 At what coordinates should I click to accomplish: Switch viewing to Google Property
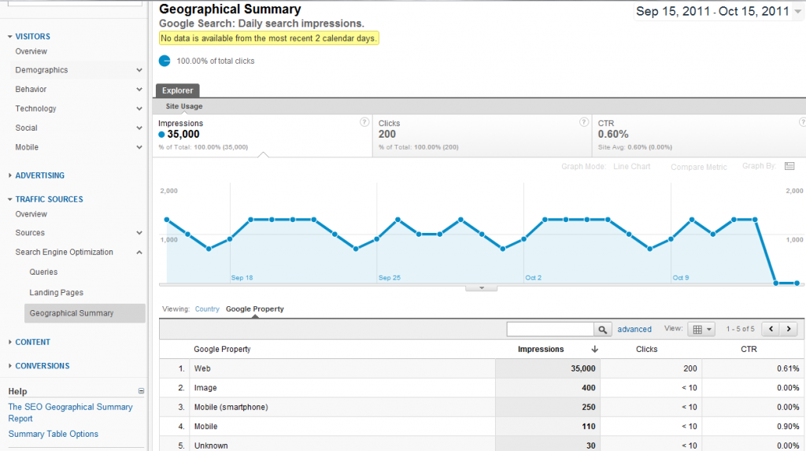pyautogui.click(x=255, y=309)
